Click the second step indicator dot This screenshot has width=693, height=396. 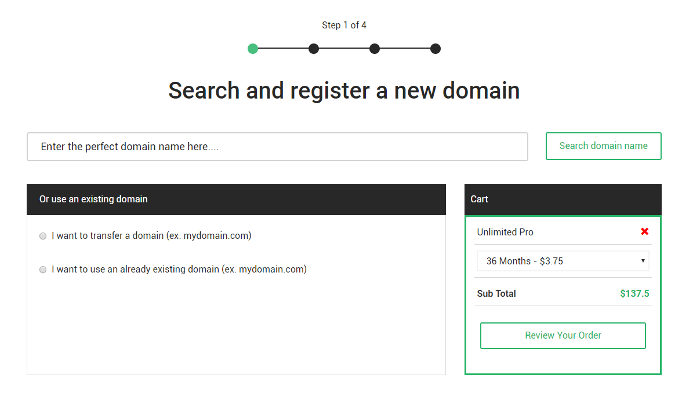click(314, 49)
